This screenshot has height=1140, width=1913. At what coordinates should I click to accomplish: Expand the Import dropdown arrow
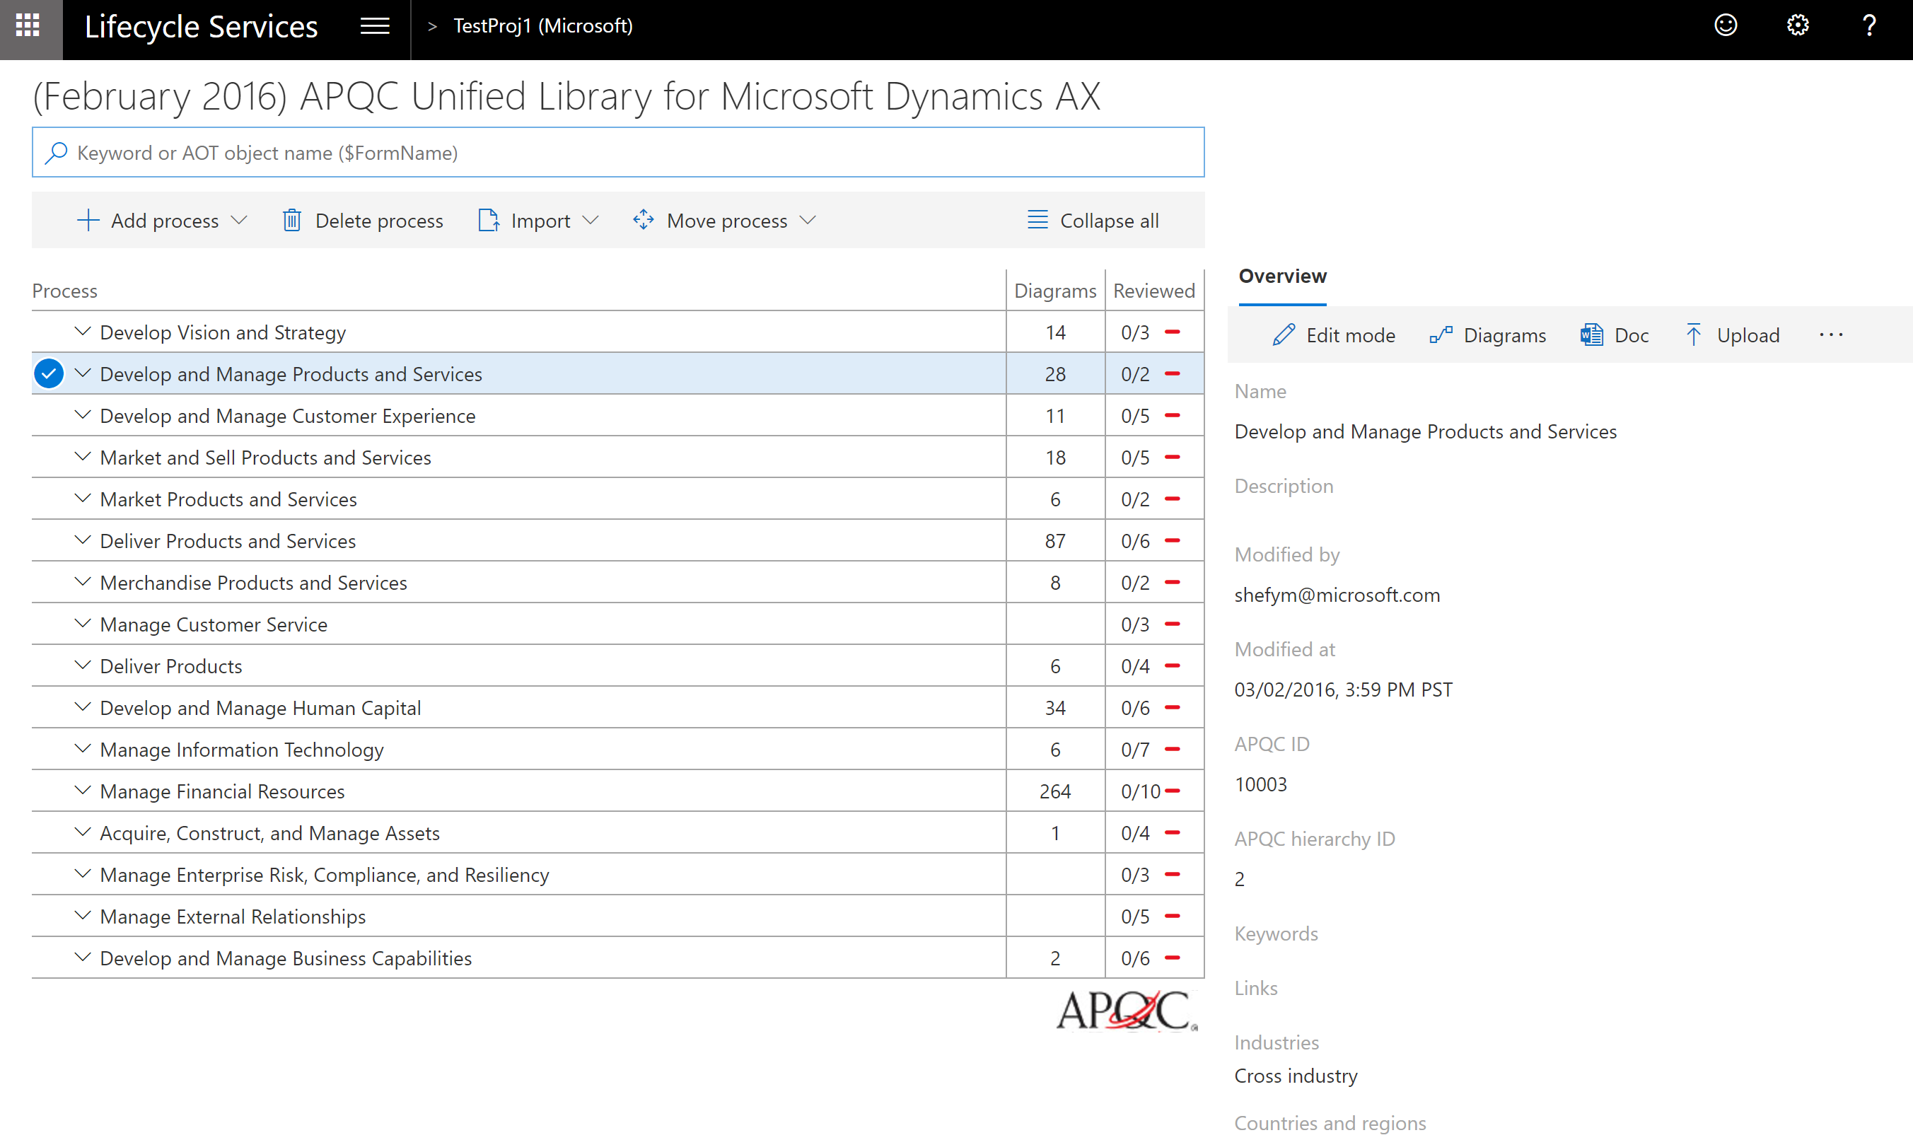pyautogui.click(x=589, y=220)
